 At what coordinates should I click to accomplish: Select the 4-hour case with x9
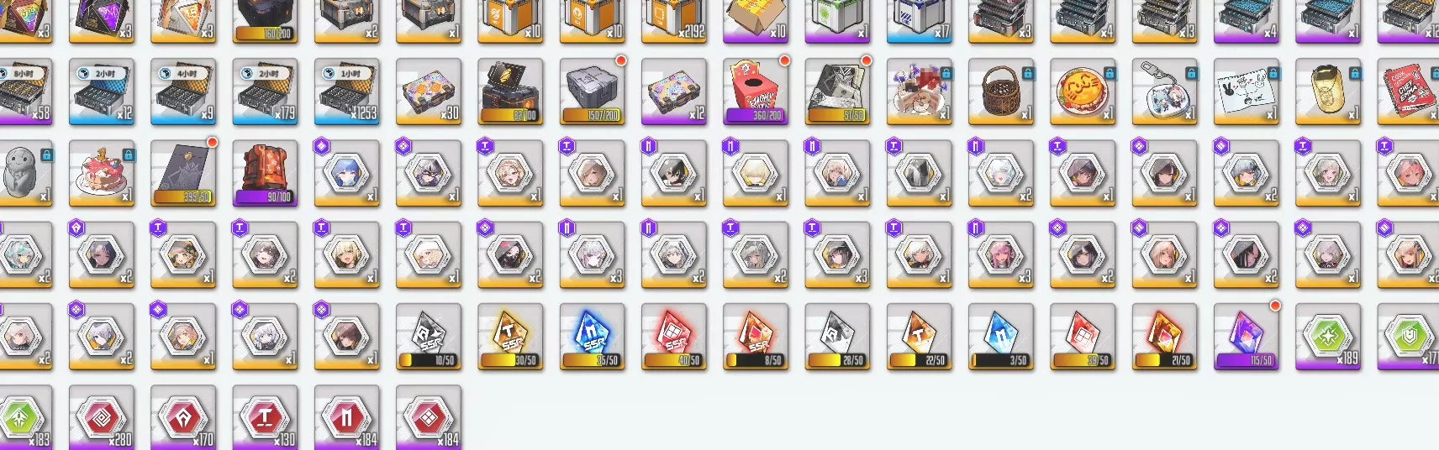183,92
